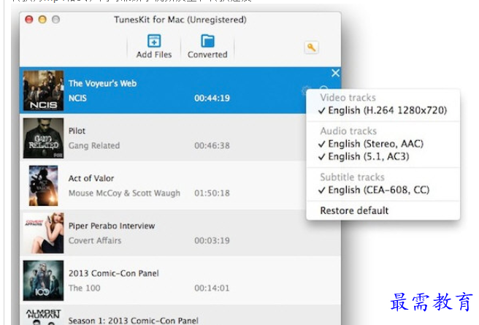Select the Covert Affairs poster thumbnail

click(x=43, y=233)
